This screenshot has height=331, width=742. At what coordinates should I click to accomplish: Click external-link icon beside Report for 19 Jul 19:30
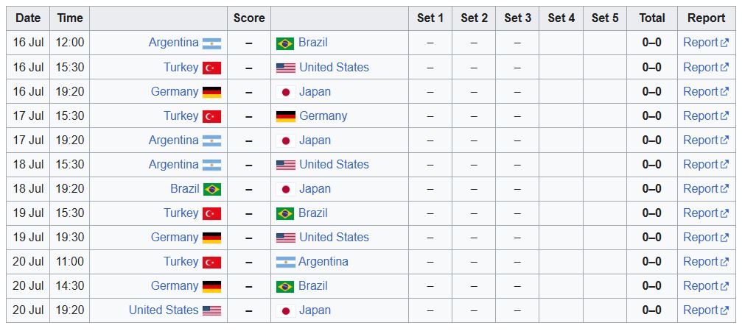[724, 238]
